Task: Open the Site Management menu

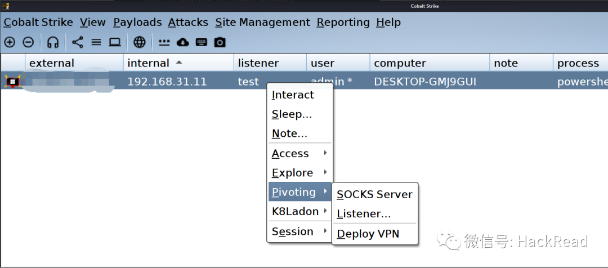Action: [262, 23]
